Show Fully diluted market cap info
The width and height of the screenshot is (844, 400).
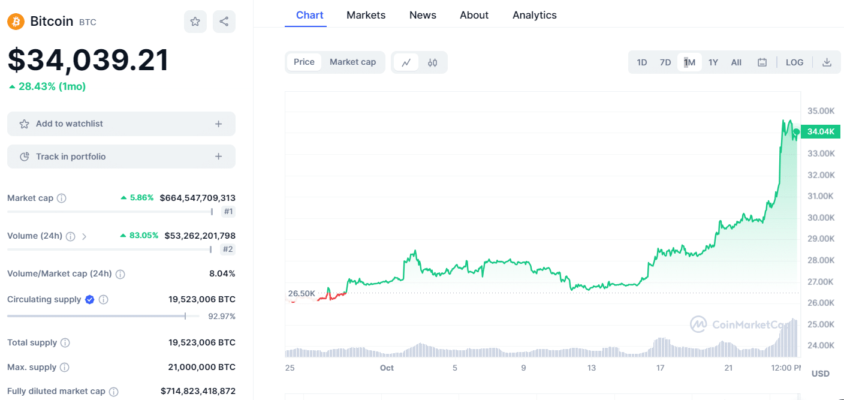(x=113, y=392)
